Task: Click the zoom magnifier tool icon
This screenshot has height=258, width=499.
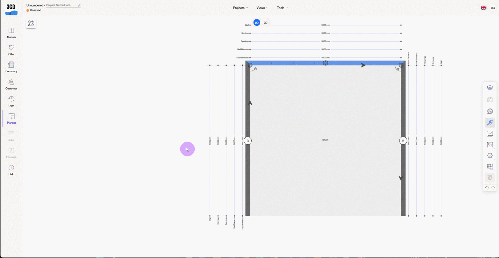Action: pyautogui.click(x=490, y=111)
